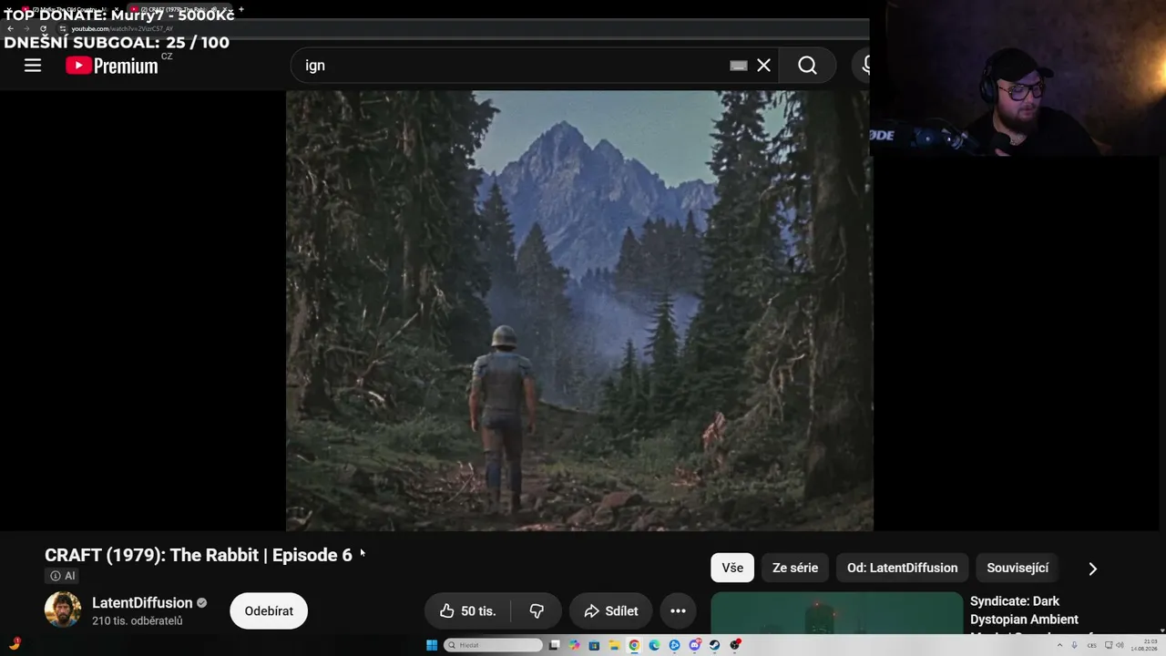Open the Windows Start menu

(432, 645)
